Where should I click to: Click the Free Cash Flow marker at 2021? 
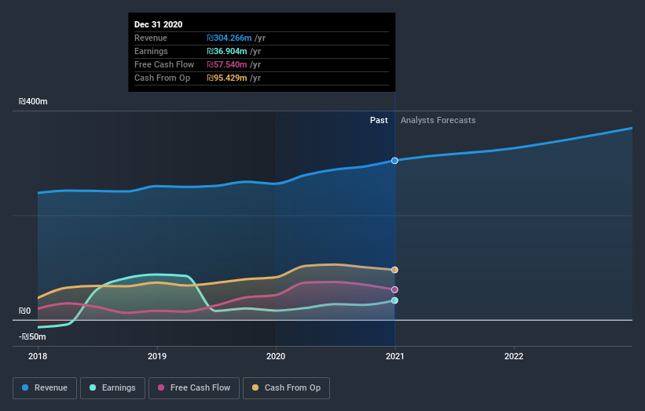pyautogui.click(x=394, y=289)
